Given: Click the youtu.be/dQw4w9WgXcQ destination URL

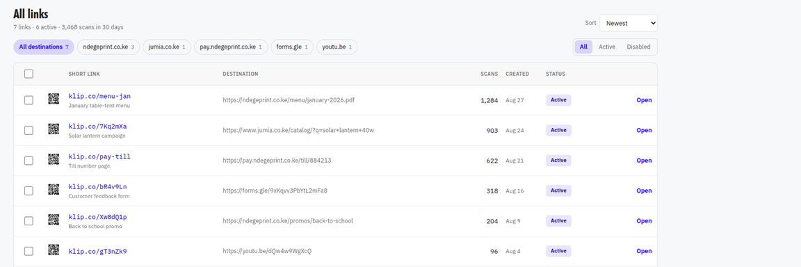Looking at the screenshot, I should (267, 251).
